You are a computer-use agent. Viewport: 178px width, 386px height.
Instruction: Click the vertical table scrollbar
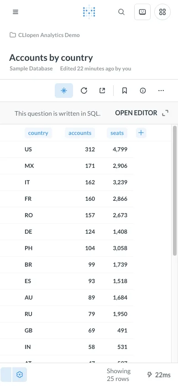point(175,191)
